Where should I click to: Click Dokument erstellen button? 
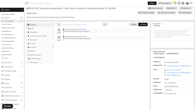pyautogui.click(x=146, y=13)
